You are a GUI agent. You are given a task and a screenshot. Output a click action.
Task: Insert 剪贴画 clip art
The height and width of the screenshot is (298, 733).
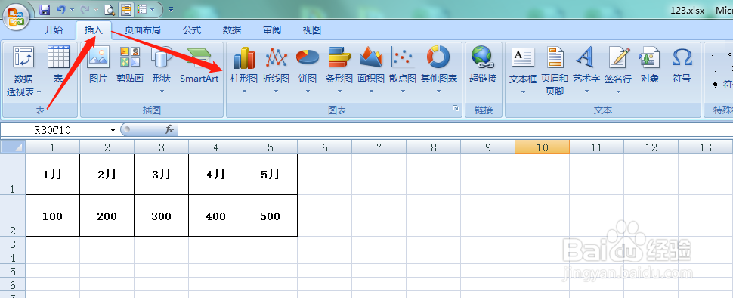click(129, 66)
